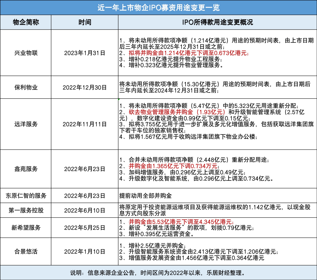The width and height of the screenshot is (317, 280).
Task: Click the IPO所得款用途变更概况 column header
Action: coord(217,22)
